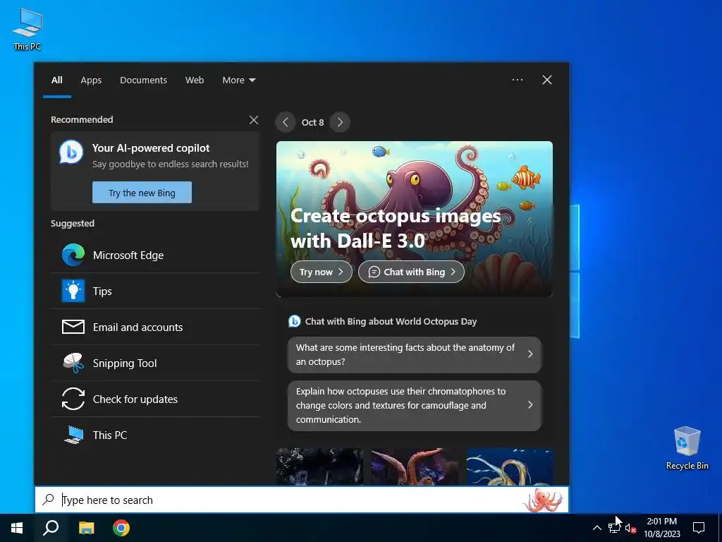The width and height of the screenshot is (722, 542).
Task: Ask about octopus anatomy facts
Action: [415, 354]
